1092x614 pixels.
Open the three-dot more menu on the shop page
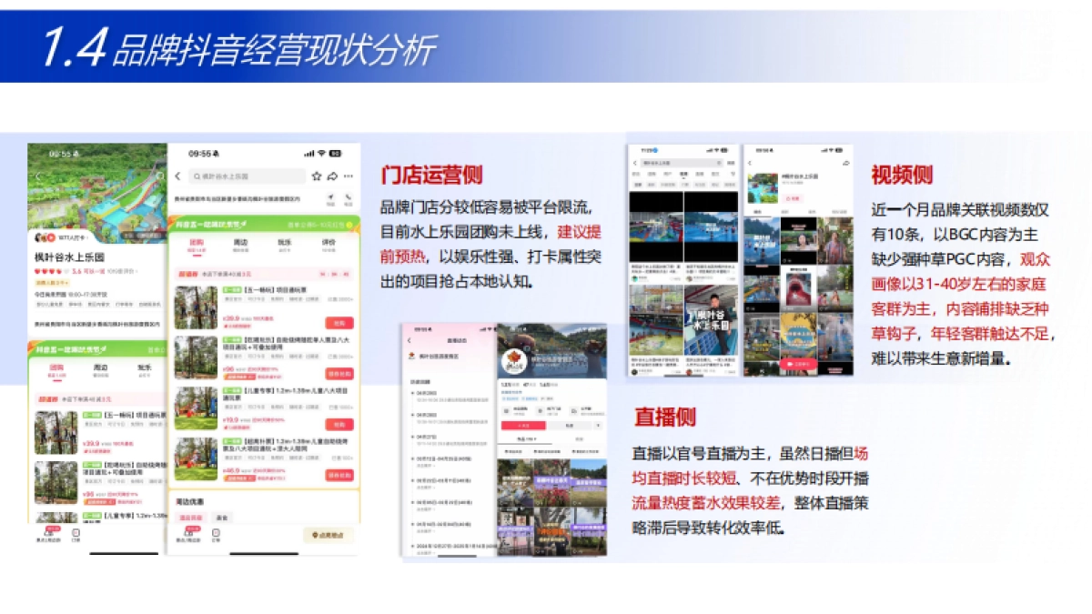coord(349,176)
